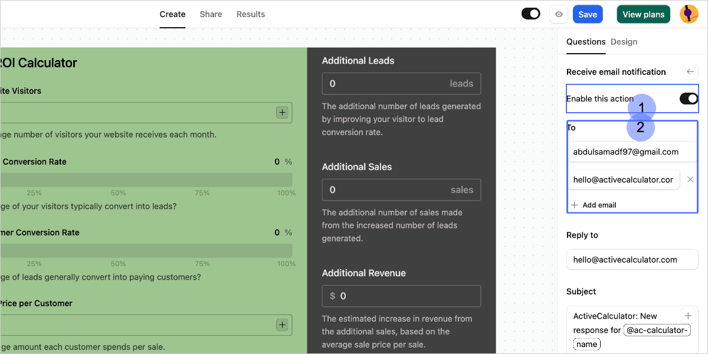Click Add email link
The width and height of the screenshot is (708, 354).
coord(594,205)
